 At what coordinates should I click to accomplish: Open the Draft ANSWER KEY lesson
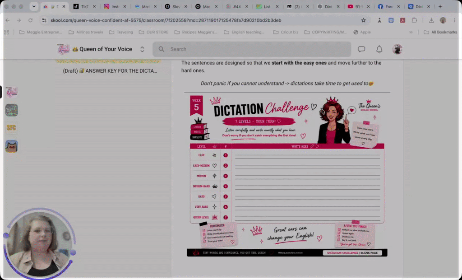(110, 71)
